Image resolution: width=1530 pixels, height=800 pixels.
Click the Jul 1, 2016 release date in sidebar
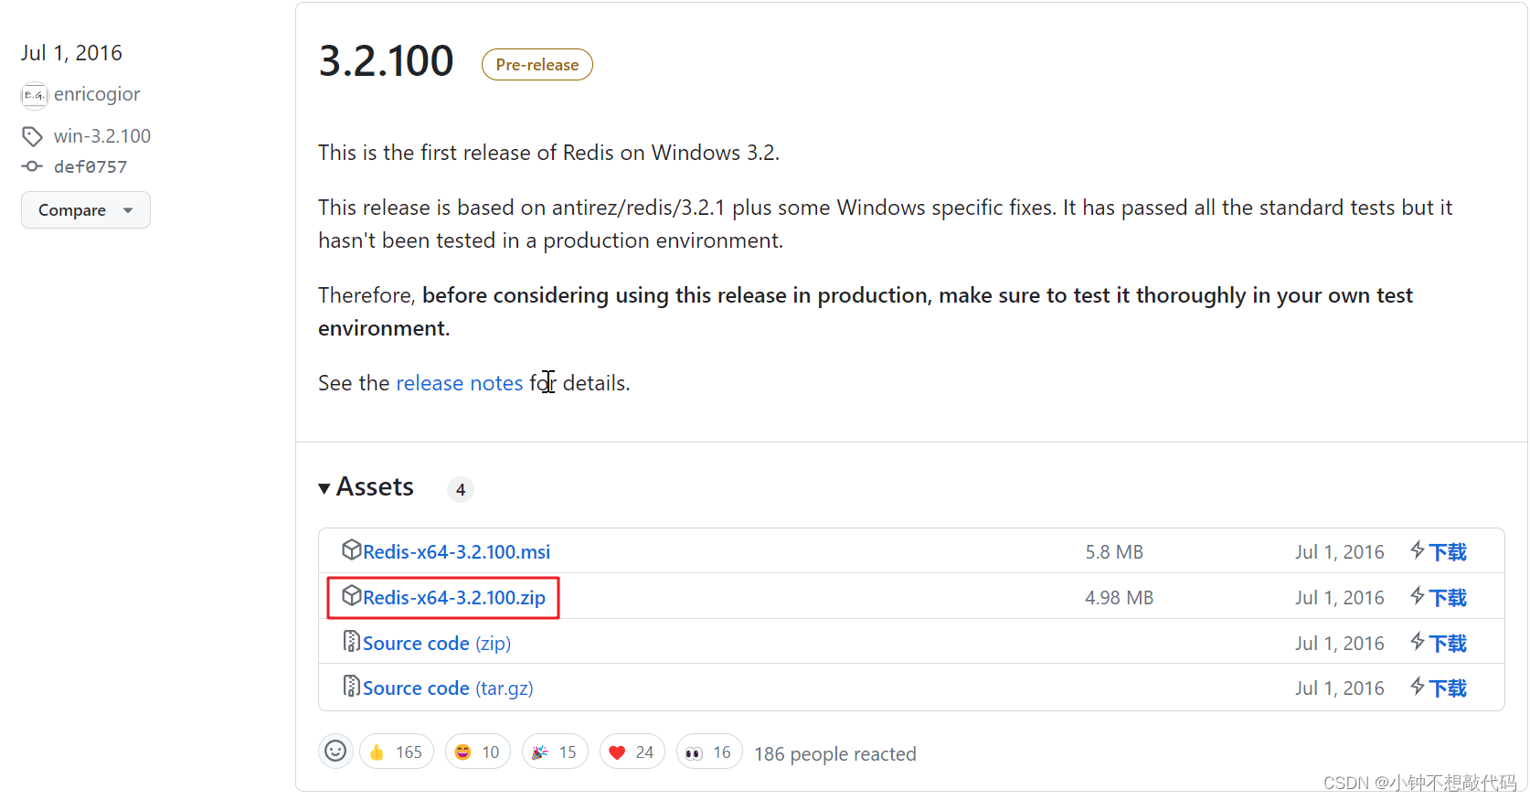coord(71,53)
